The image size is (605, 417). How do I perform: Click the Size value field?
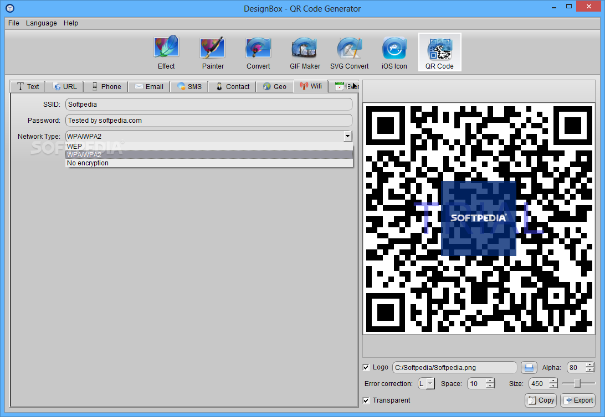pos(539,383)
